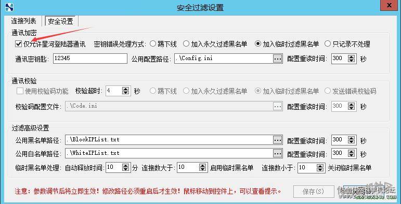Click the 公用白名单路径 field with WhiteIPList.txt

click(x=169, y=153)
